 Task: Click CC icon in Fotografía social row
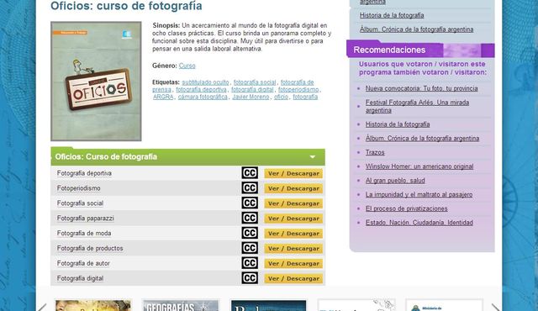tap(250, 203)
